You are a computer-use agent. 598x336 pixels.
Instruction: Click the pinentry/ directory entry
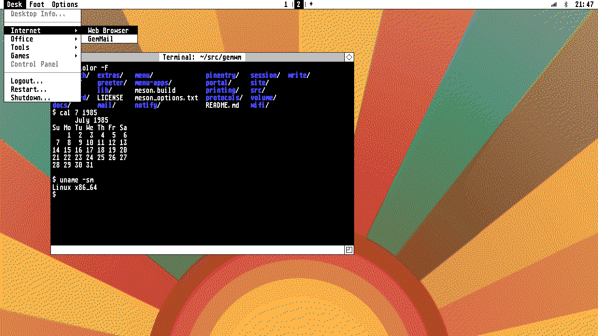[x=222, y=75]
